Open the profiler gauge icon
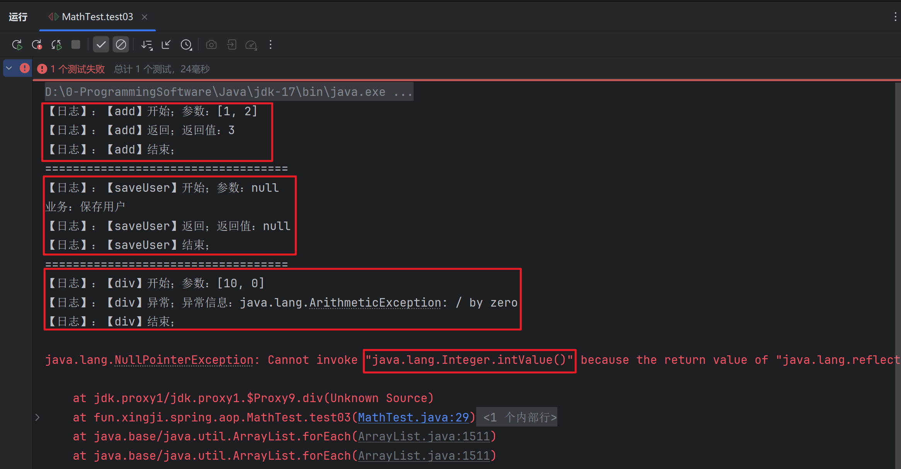The height and width of the screenshot is (469, 901). (251, 45)
